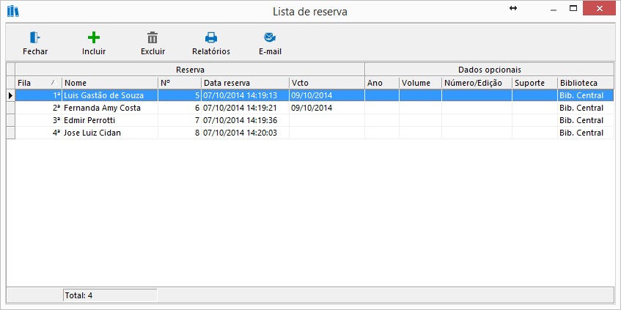621x310 pixels.
Task: Sort by the Nome column header
Action: [x=110, y=83]
